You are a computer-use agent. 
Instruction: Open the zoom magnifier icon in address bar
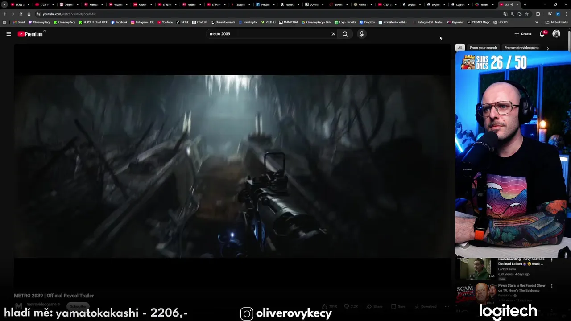tap(512, 14)
